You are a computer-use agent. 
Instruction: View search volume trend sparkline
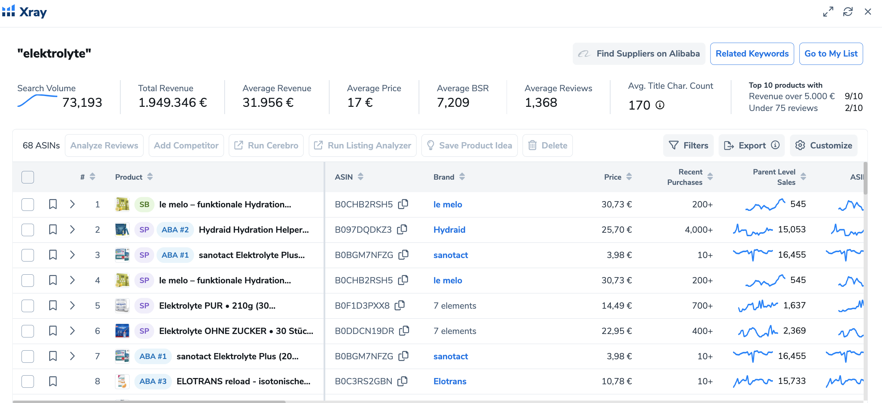37,101
